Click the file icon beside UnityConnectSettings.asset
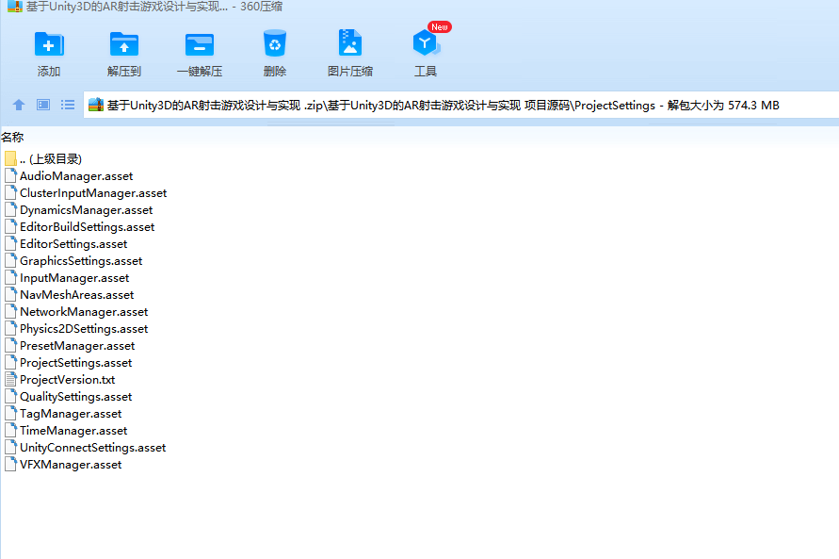The image size is (839, 559). [x=10, y=447]
